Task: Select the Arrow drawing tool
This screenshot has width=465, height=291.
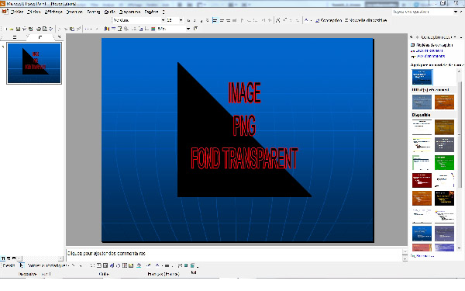Action: pos(81,265)
